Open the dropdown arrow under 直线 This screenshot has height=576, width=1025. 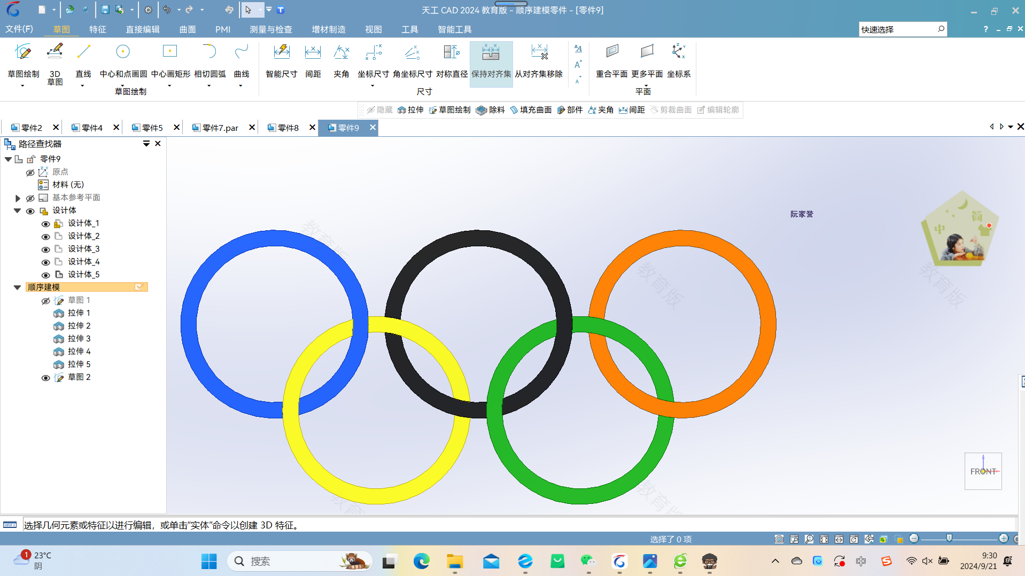click(x=82, y=85)
